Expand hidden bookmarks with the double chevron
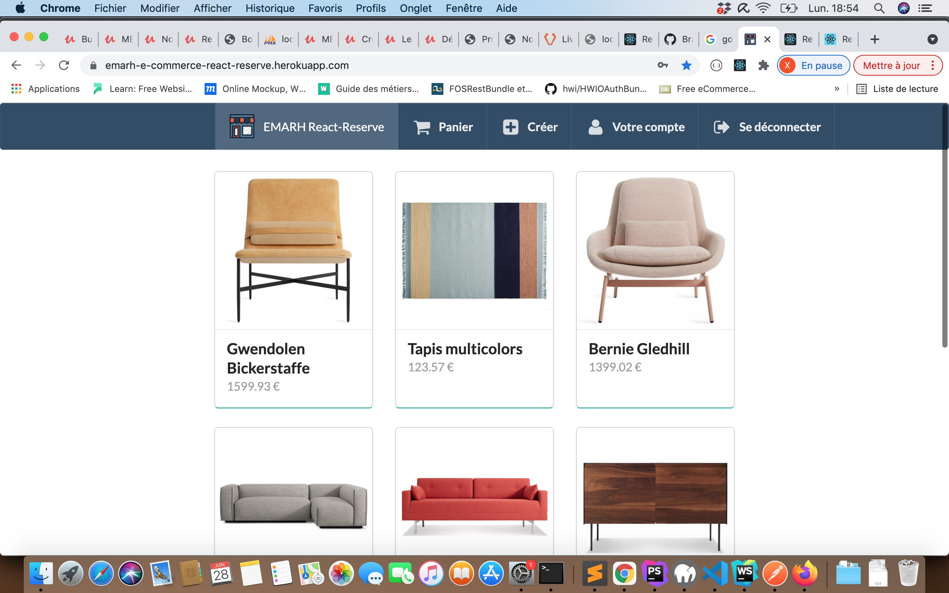The width and height of the screenshot is (949, 593). (837, 89)
